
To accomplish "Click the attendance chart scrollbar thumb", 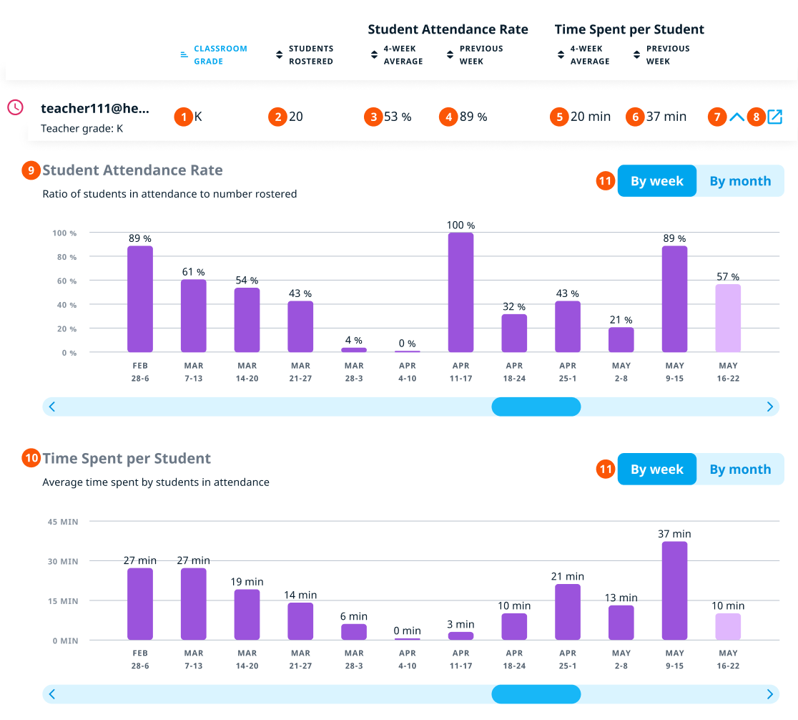I will pos(536,407).
